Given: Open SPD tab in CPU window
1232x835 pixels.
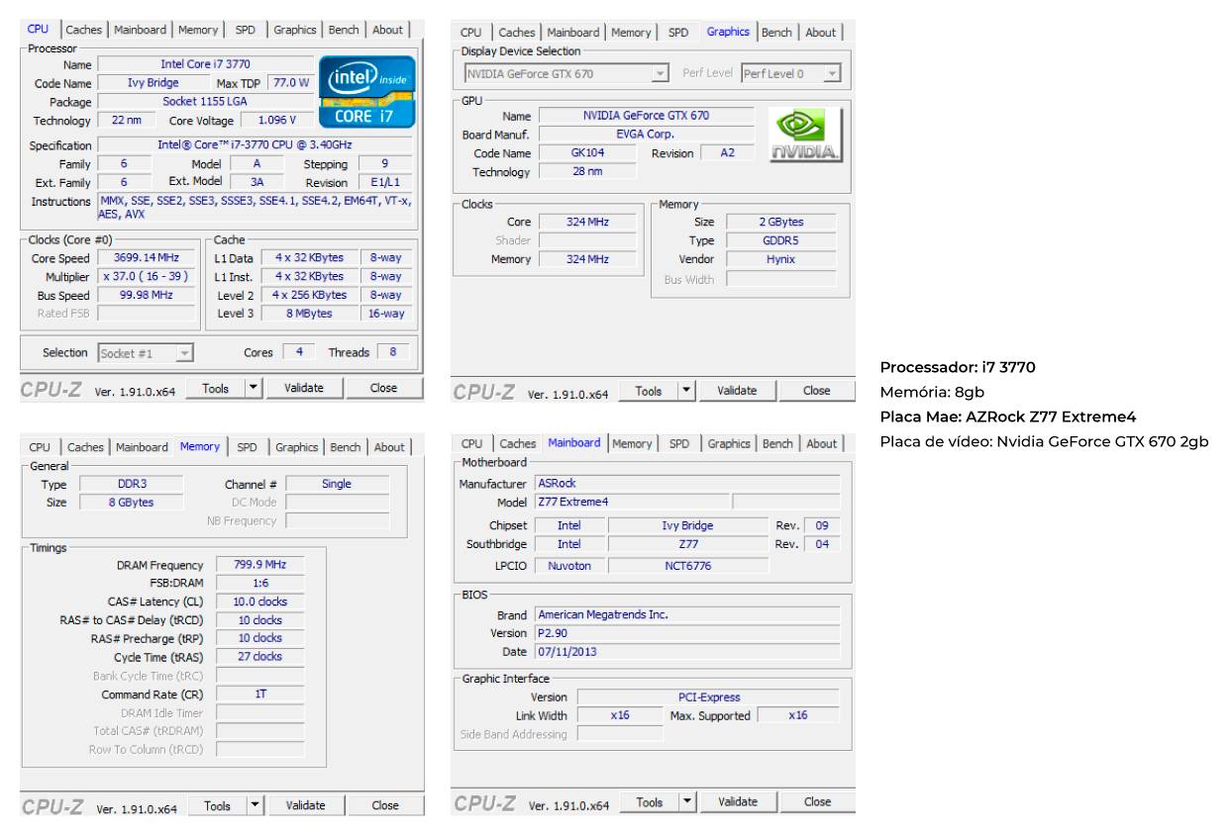Looking at the screenshot, I should (x=245, y=30).
